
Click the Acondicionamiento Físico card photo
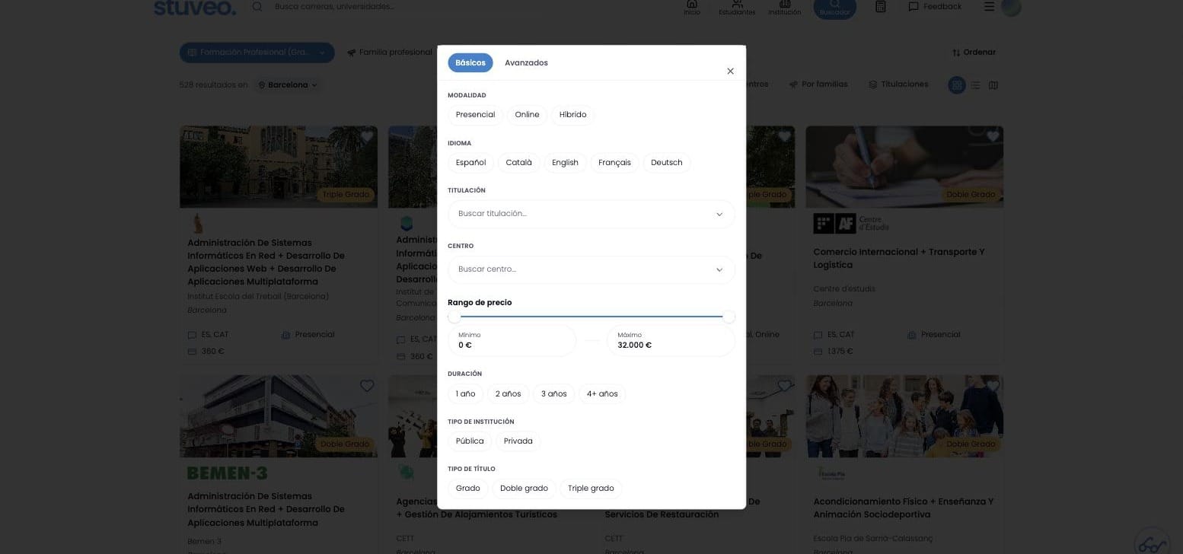click(904, 416)
